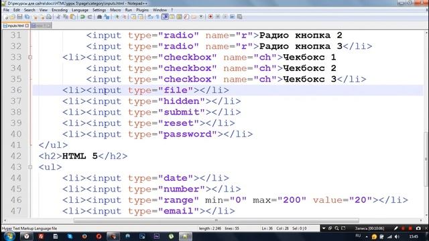429x241 pixels.
Task: Click the Paste clipboard toolbar icon
Action: [72, 17]
